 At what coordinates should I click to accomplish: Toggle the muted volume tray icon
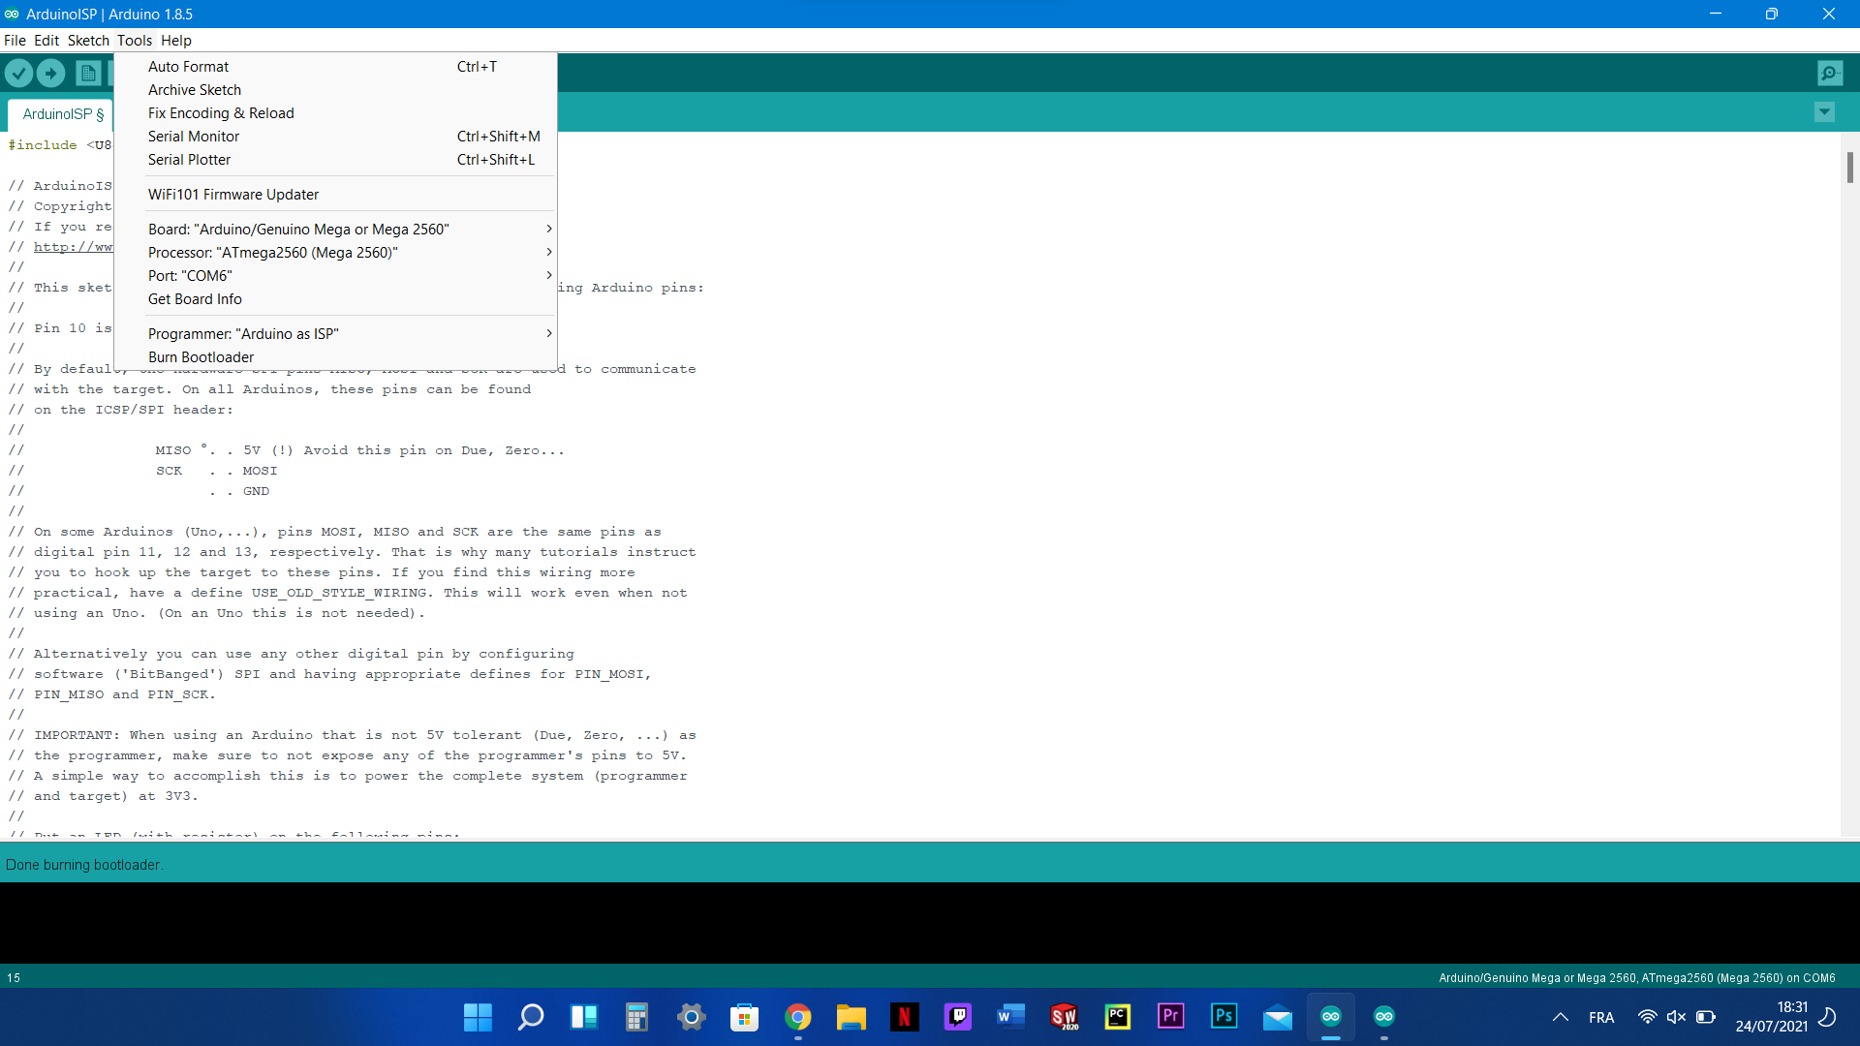click(1676, 1017)
